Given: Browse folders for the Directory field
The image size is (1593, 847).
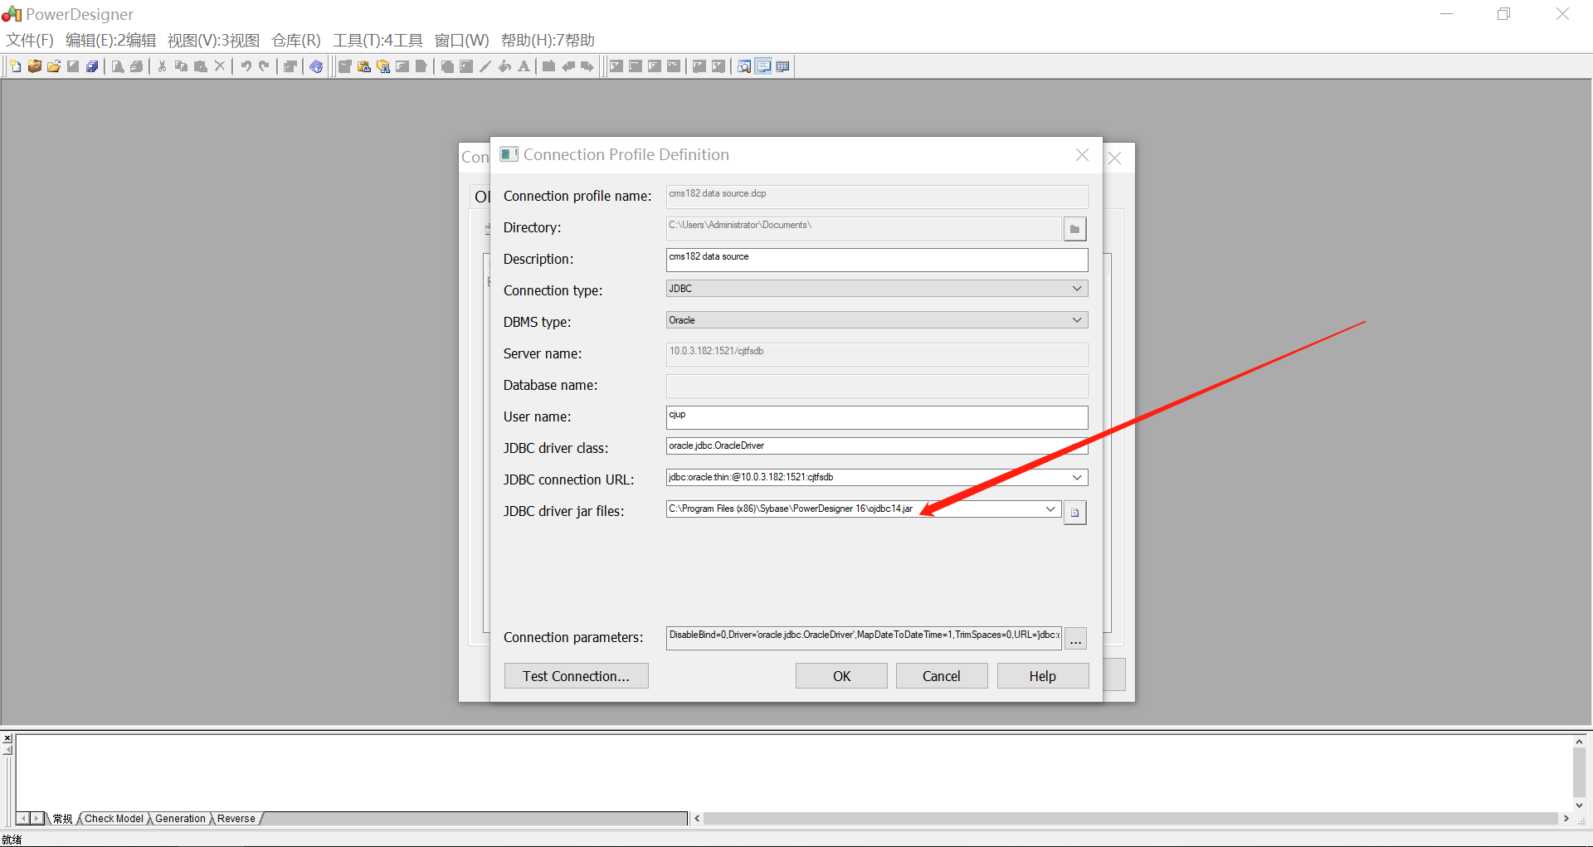Looking at the screenshot, I should (x=1074, y=229).
